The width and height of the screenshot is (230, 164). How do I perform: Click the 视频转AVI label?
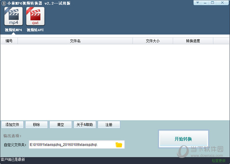coord(35,30)
